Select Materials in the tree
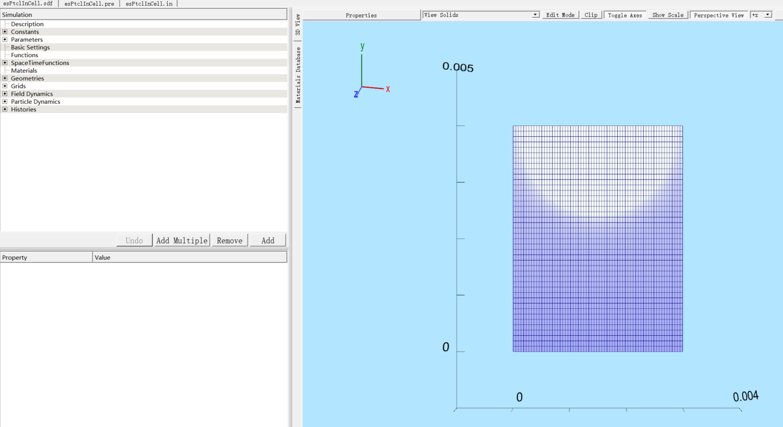The image size is (783, 427). (24, 70)
